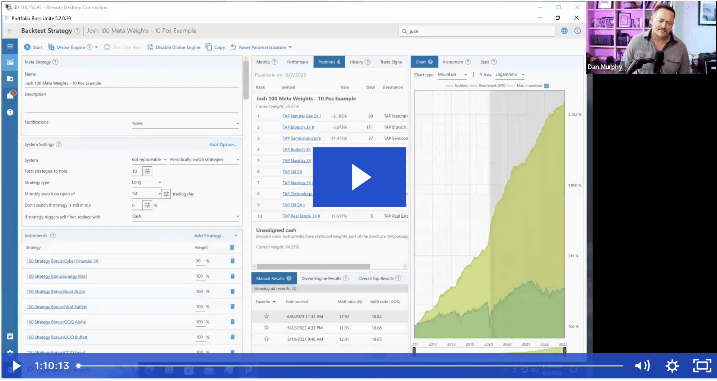717x381 pixels.
Task: Open Chart type Mountain dropdown
Action: click(452, 75)
